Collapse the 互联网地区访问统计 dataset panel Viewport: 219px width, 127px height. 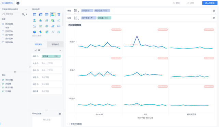(x=26, y=9)
